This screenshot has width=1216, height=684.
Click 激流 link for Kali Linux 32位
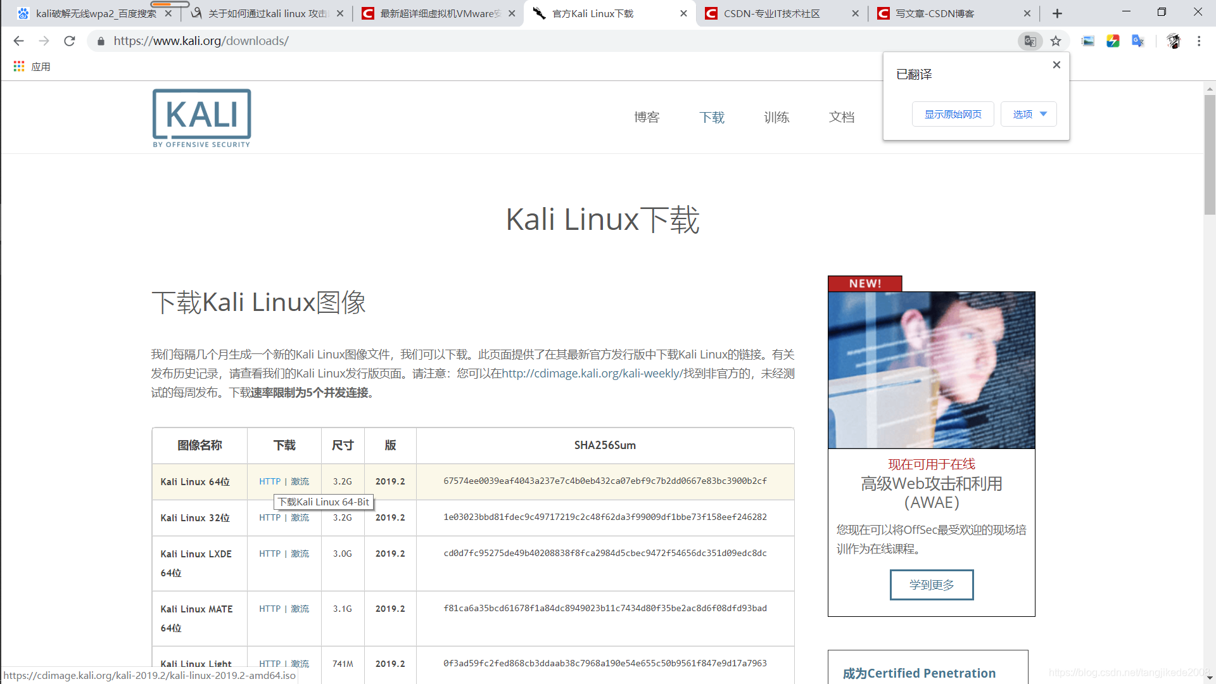click(x=300, y=517)
